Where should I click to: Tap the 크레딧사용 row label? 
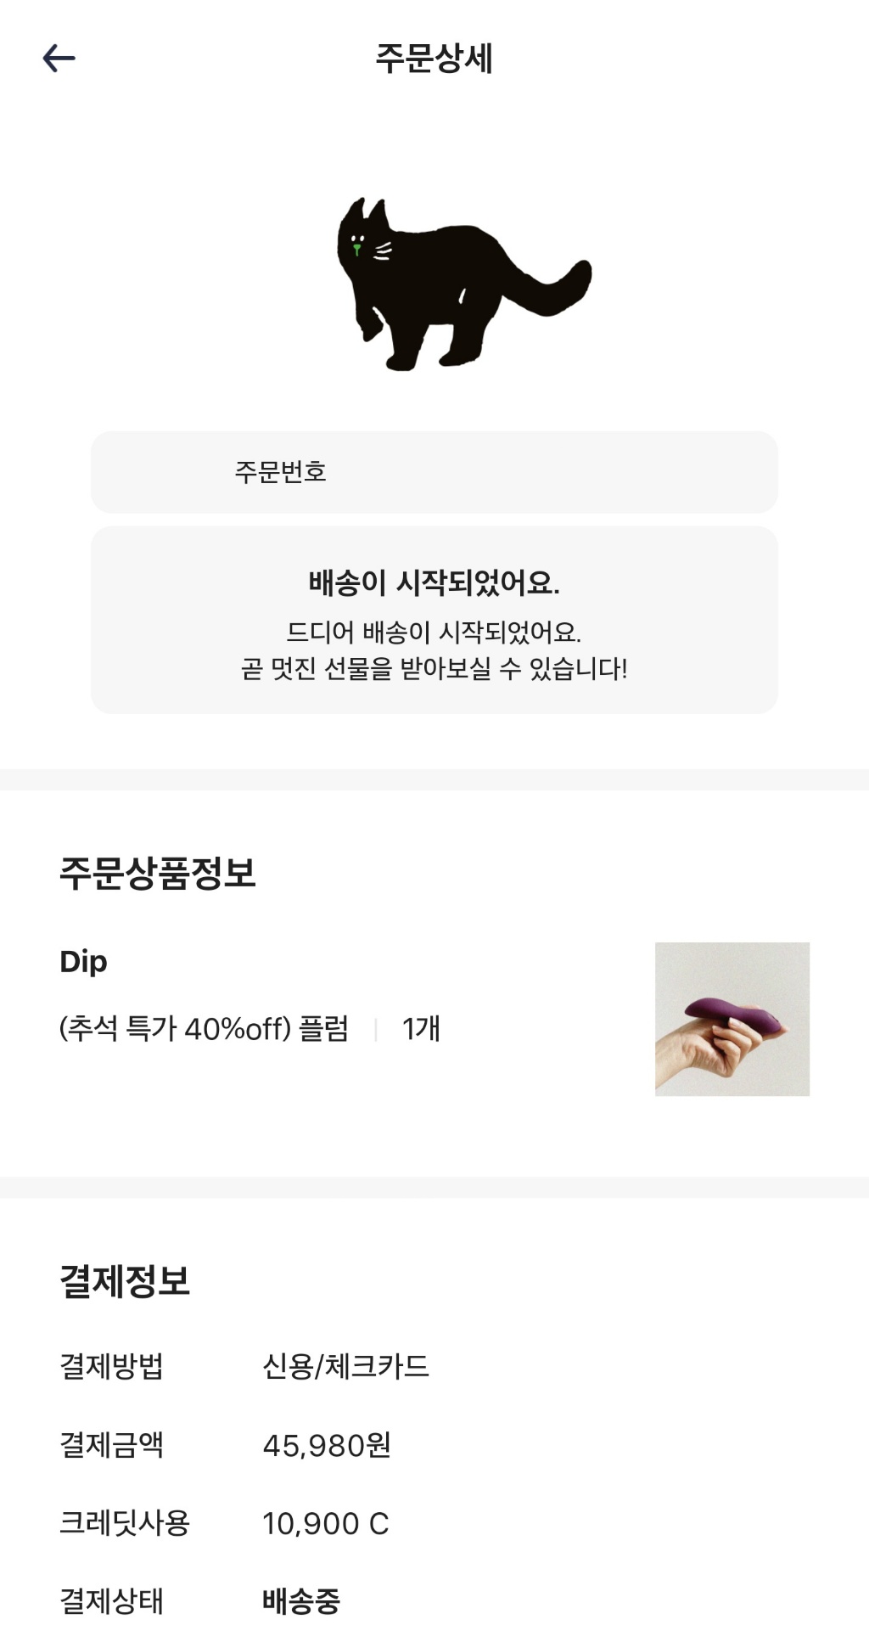point(125,1523)
